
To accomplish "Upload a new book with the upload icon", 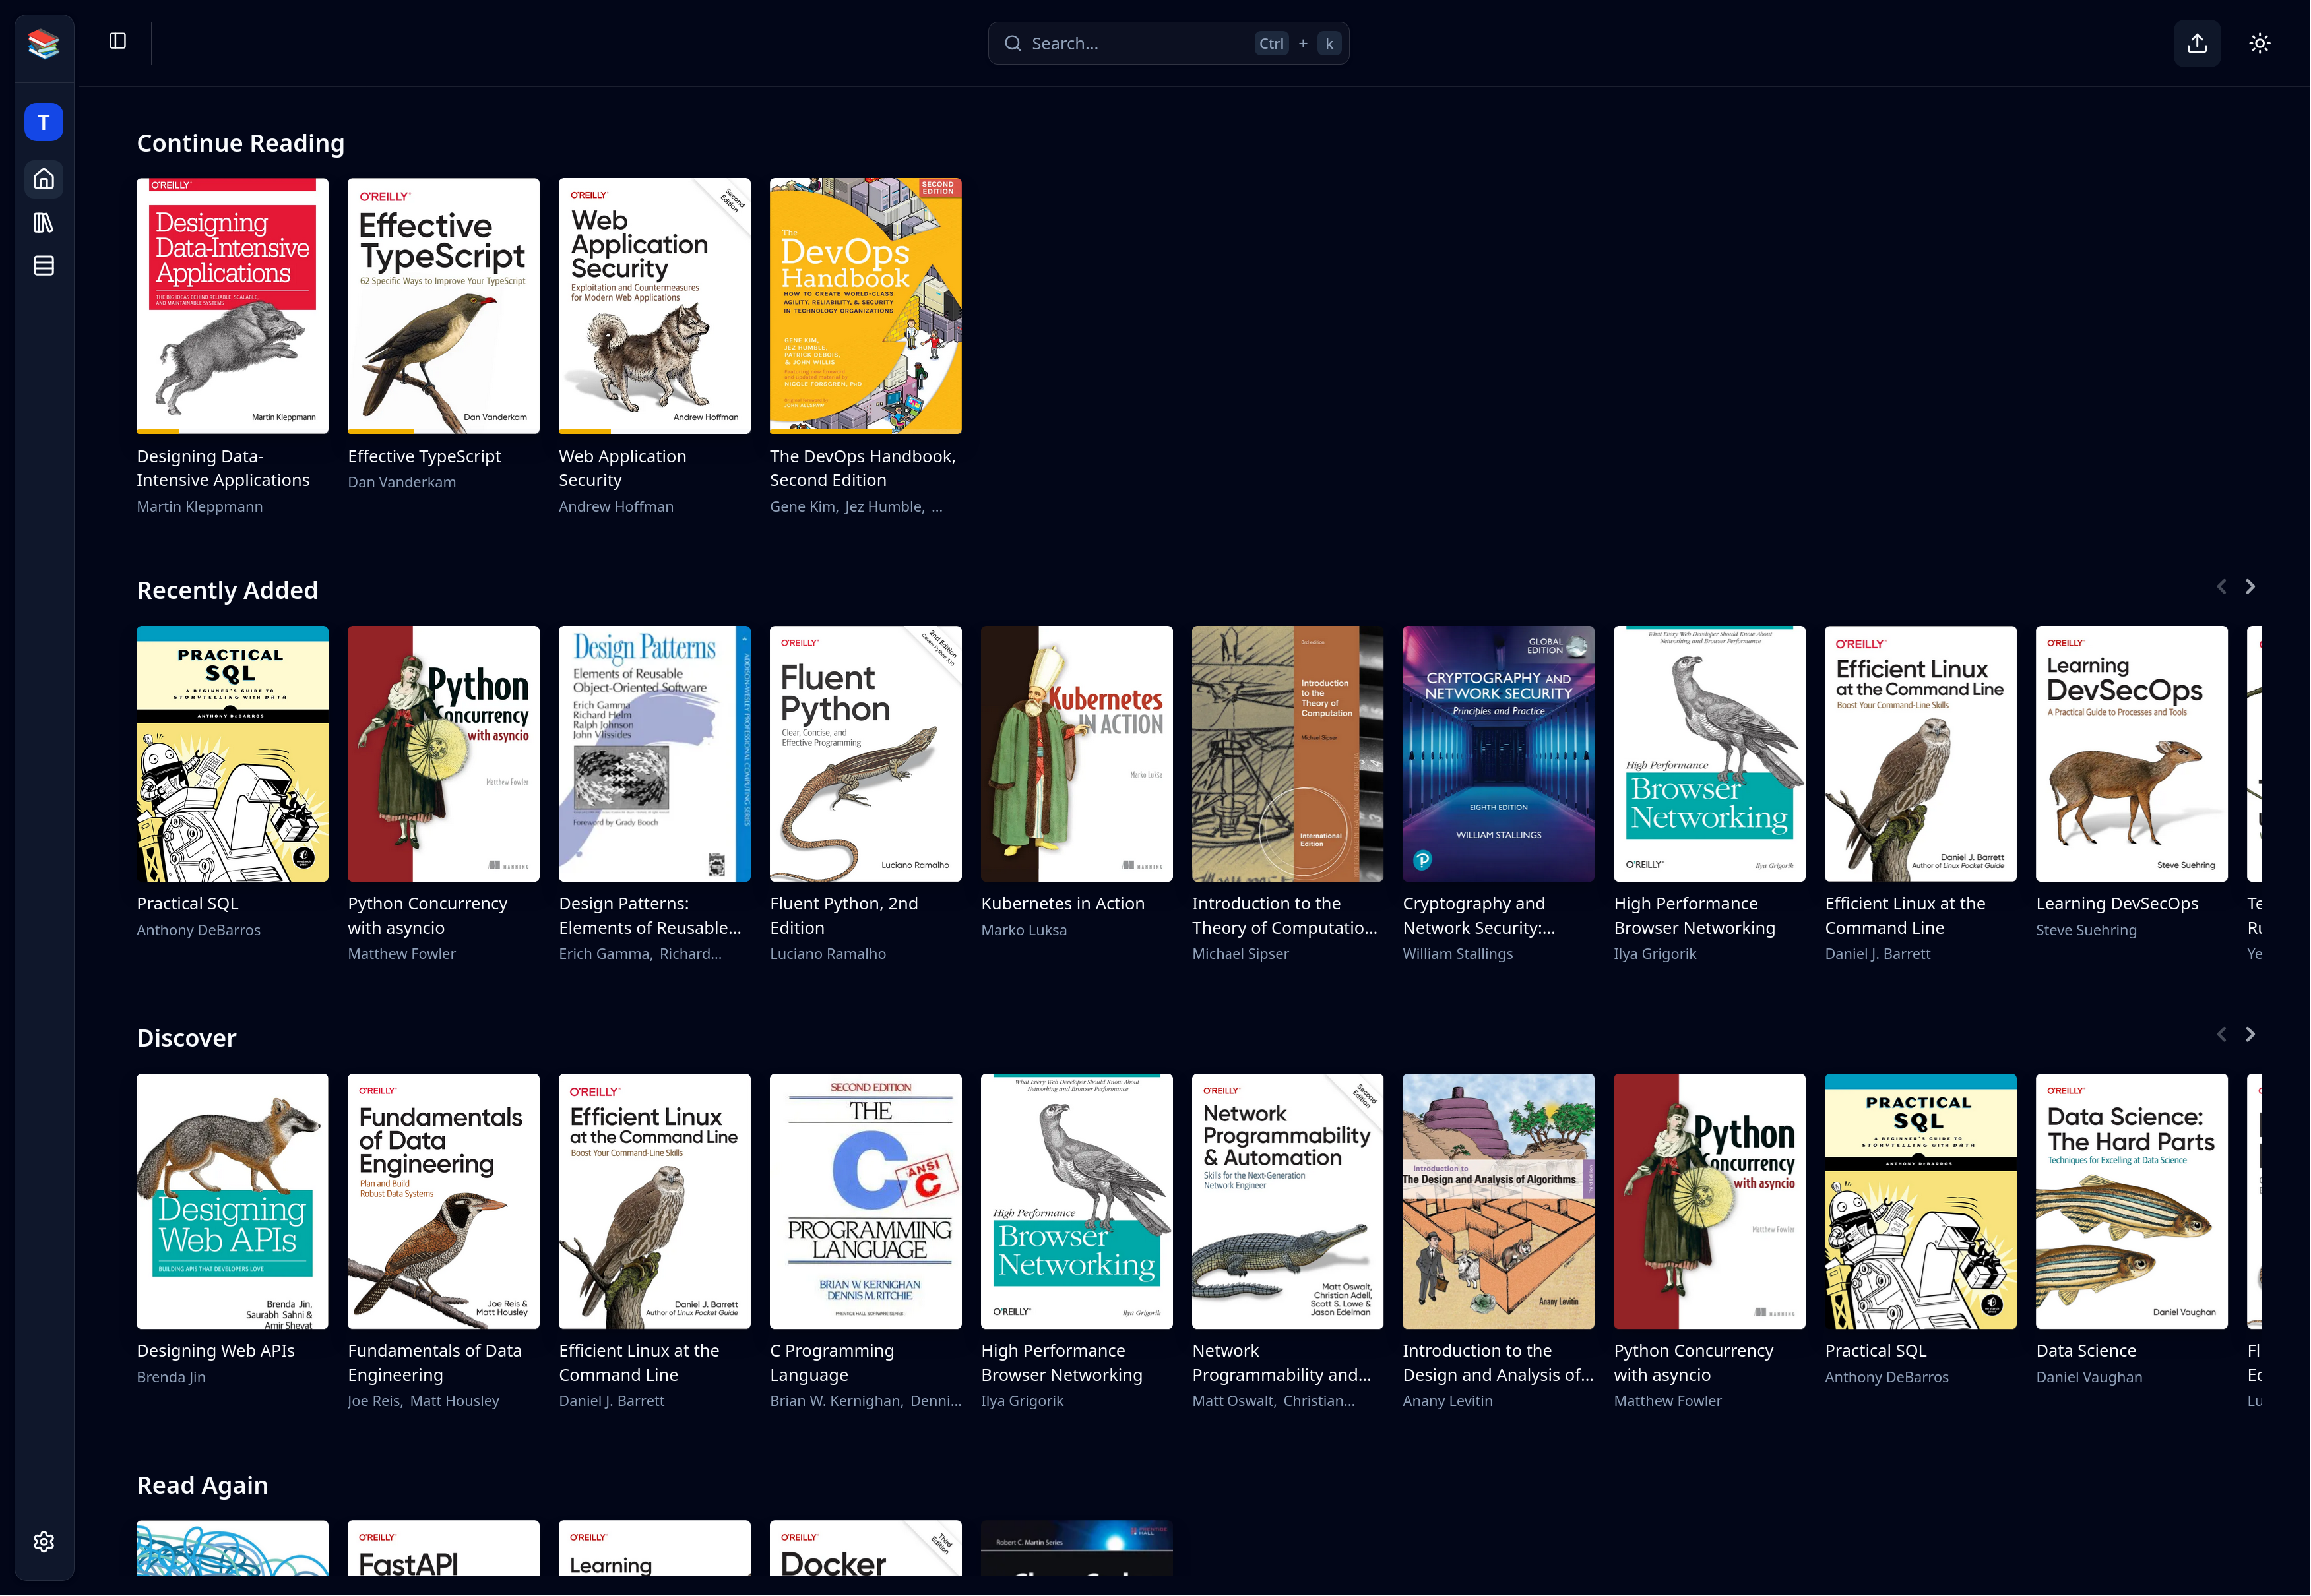I will point(2197,43).
